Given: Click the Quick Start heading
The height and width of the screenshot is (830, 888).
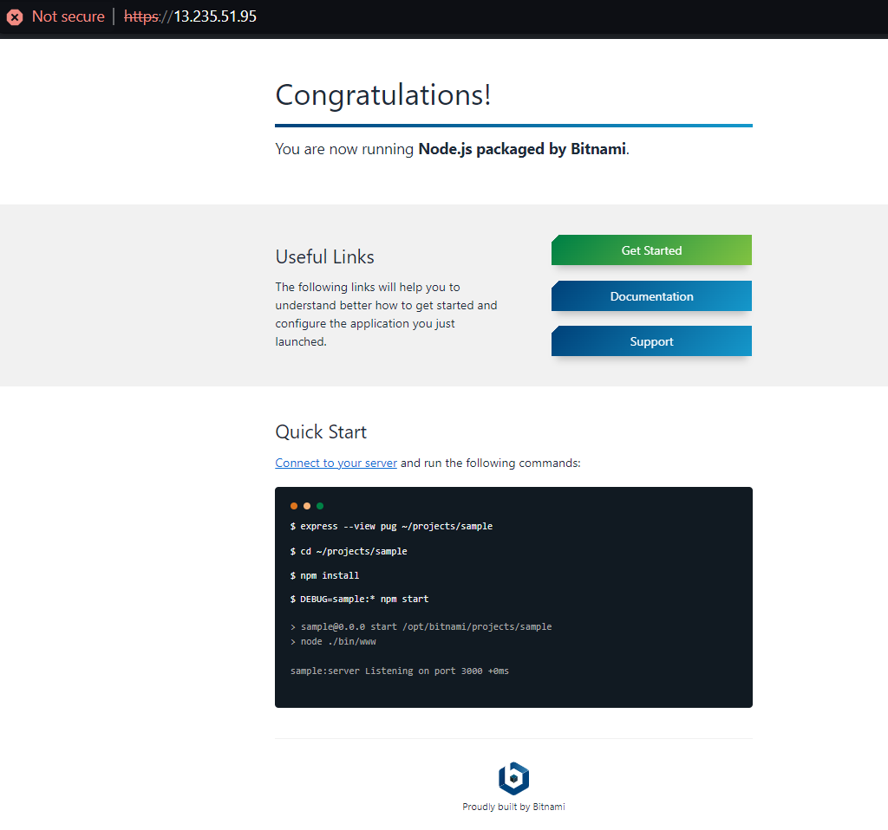Looking at the screenshot, I should pos(321,431).
